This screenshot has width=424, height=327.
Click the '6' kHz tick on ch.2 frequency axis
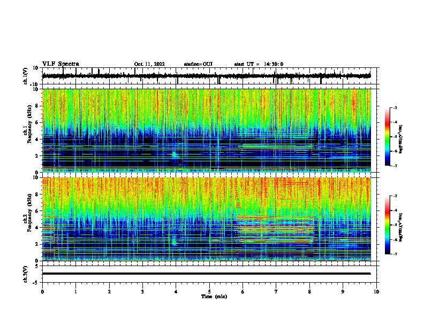click(x=37, y=211)
